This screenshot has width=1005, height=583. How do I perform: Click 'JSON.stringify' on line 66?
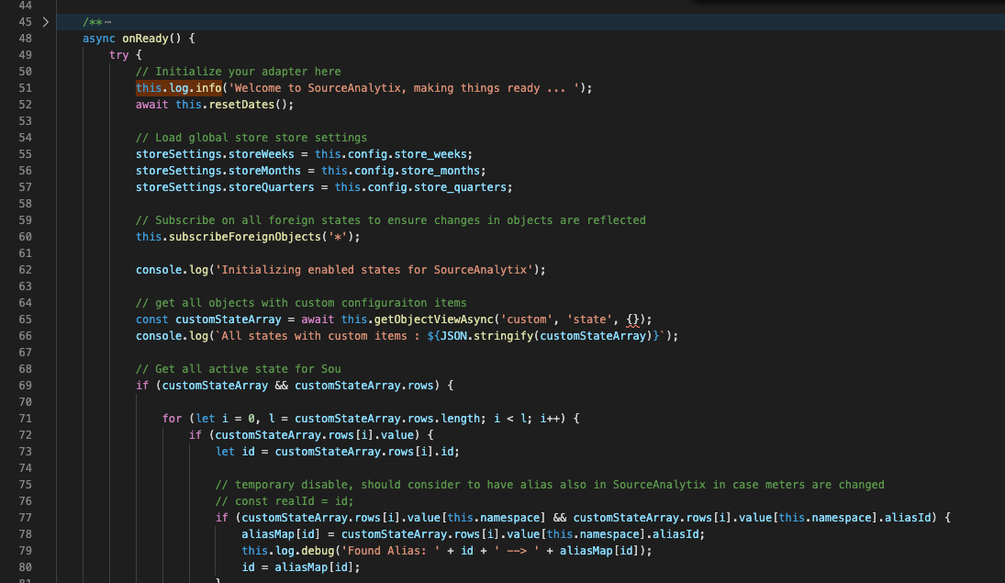click(487, 336)
